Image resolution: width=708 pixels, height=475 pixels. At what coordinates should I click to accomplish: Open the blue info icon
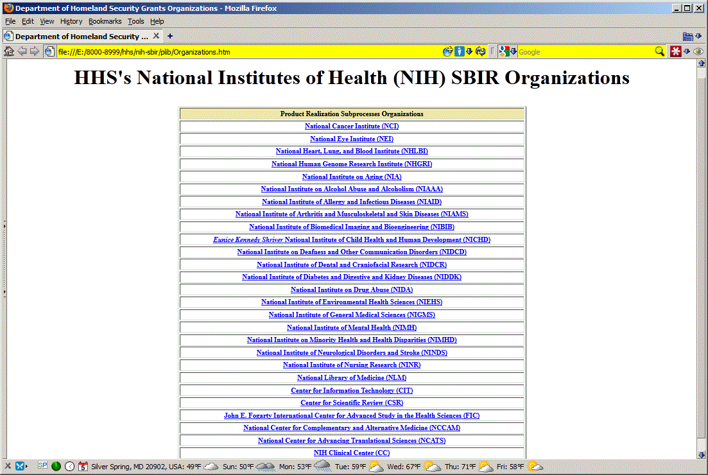459,51
